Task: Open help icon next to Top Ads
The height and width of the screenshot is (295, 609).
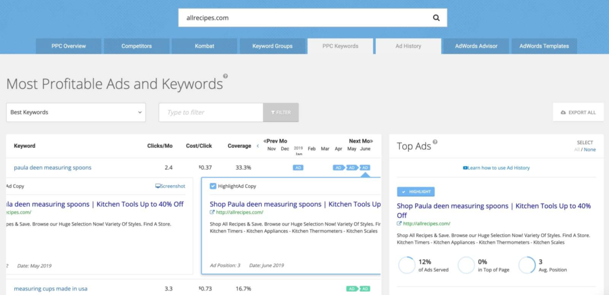Action: 435,142
